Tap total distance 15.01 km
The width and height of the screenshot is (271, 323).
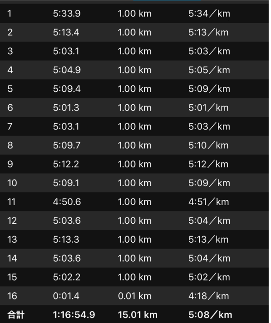pyautogui.click(x=138, y=315)
